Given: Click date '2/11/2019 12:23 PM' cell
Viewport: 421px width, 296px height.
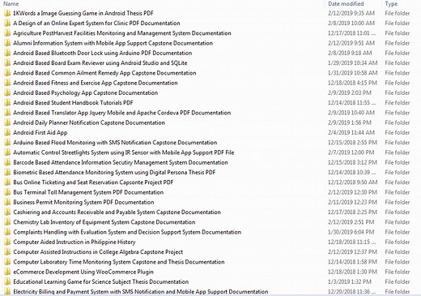Looking at the screenshot, I should click(352, 202).
